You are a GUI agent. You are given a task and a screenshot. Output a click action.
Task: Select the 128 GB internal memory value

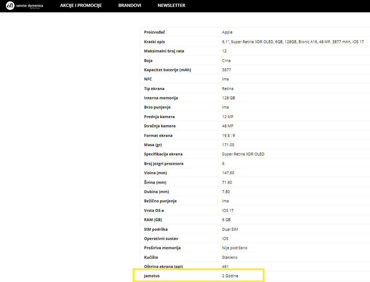click(229, 98)
